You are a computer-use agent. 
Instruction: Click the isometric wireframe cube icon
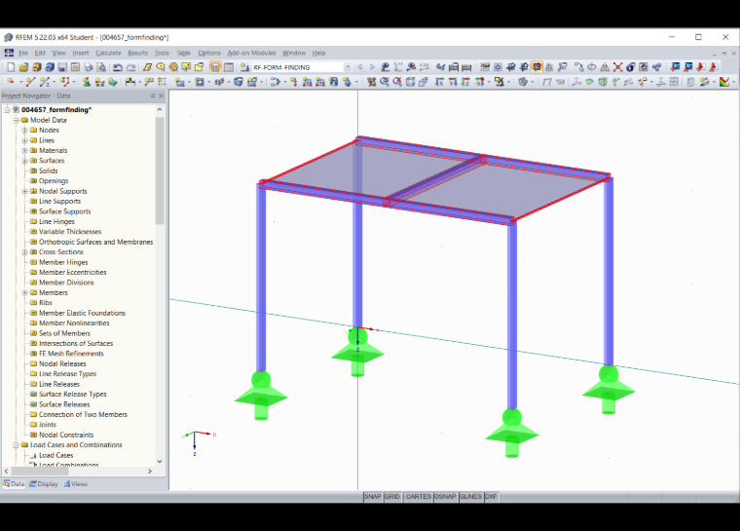(x=411, y=82)
